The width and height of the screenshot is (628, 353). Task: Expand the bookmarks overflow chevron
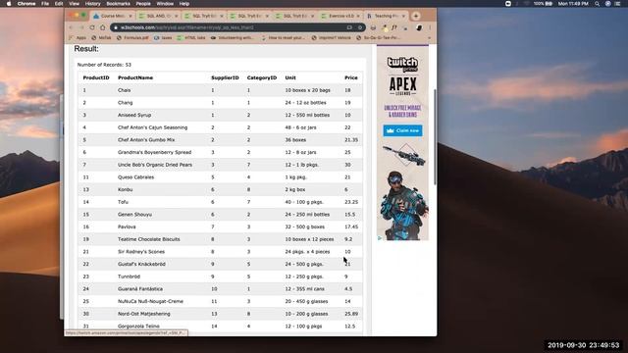pos(430,38)
